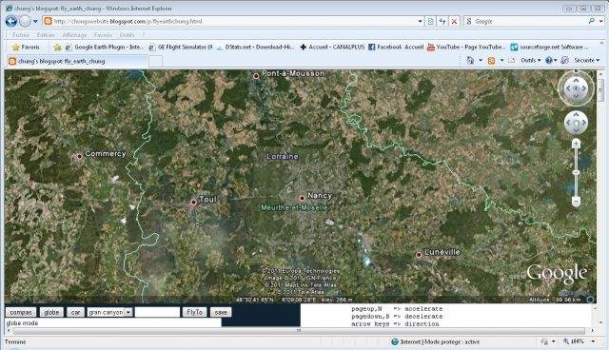Viewport: 609px width, 350px height.
Task: Open the Edition menu
Action: [46, 35]
